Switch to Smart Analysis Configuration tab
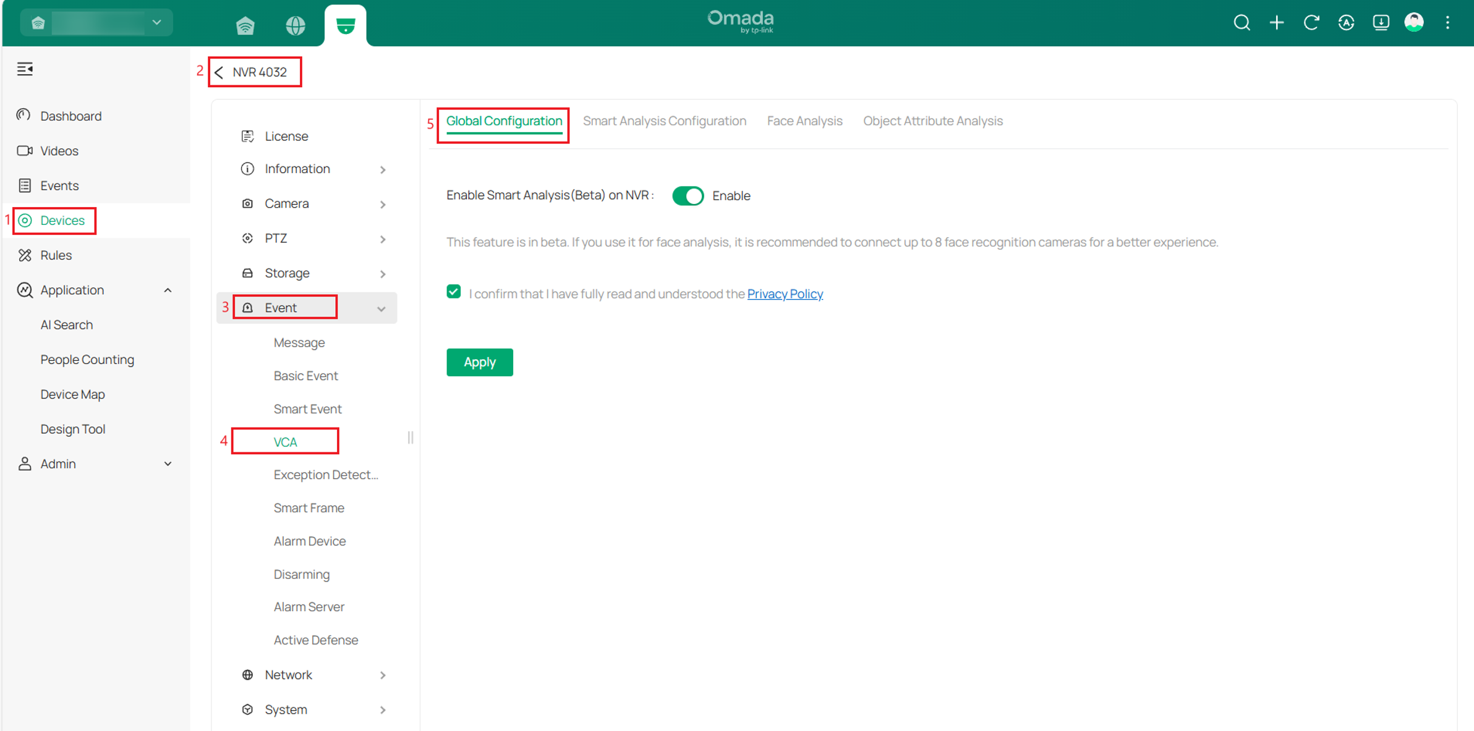The image size is (1474, 731). click(x=664, y=121)
